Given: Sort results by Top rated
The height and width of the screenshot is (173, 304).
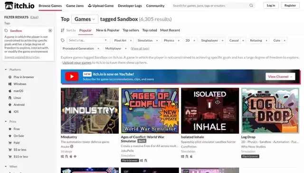Looking at the screenshot, I should [x=150, y=30].
